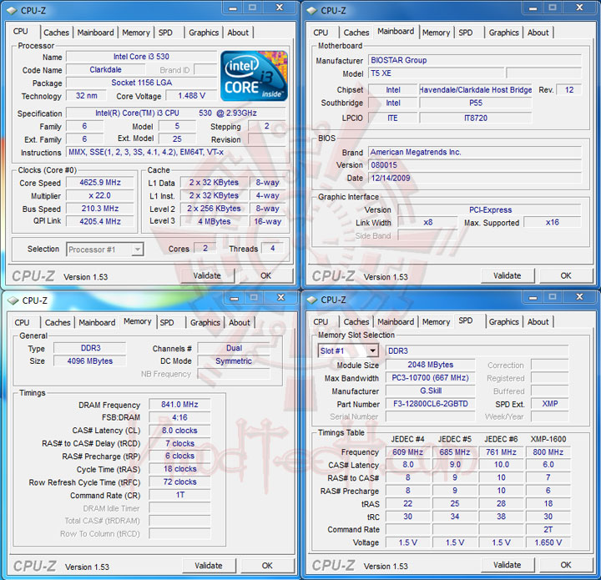The width and height of the screenshot is (601, 580).
Task: Click the Core Speed value 4625.9 MHz
Action: click(x=100, y=183)
